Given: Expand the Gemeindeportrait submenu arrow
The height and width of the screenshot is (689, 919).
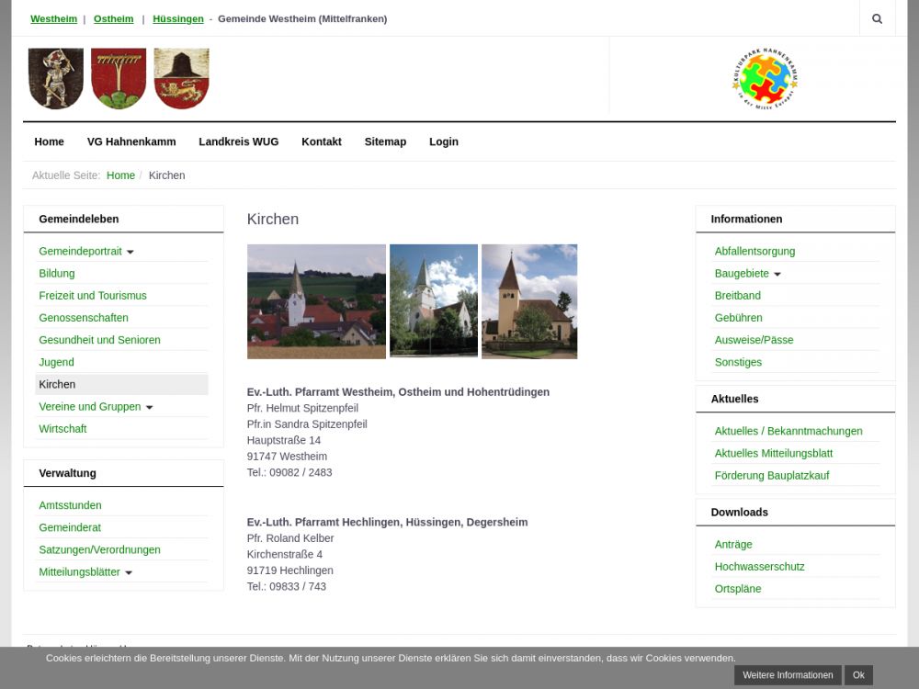Looking at the screenshot, I should tap(130, 252).
